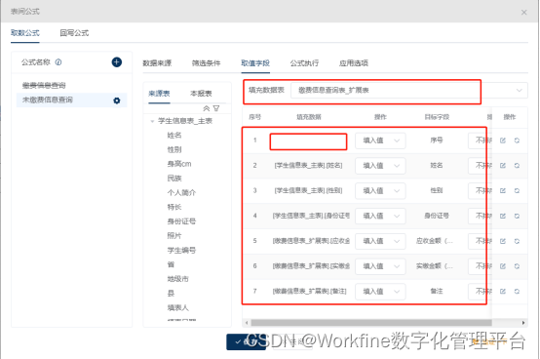
Task: Click the 身高cm field in source tree
Action: (x=179, y=164)
